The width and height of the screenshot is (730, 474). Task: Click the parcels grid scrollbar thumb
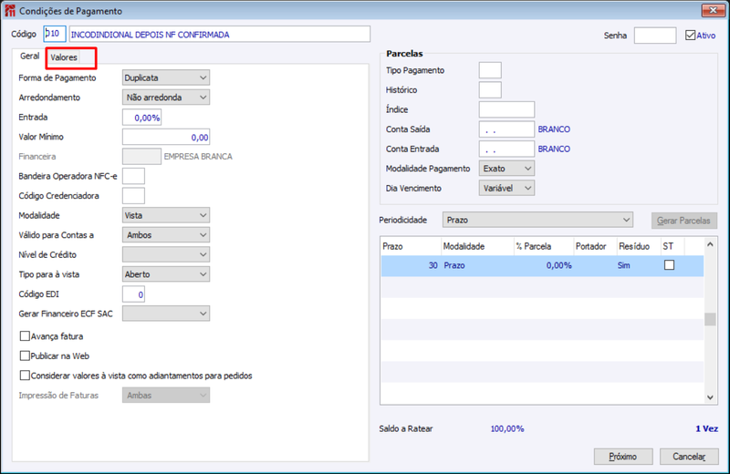710,319
